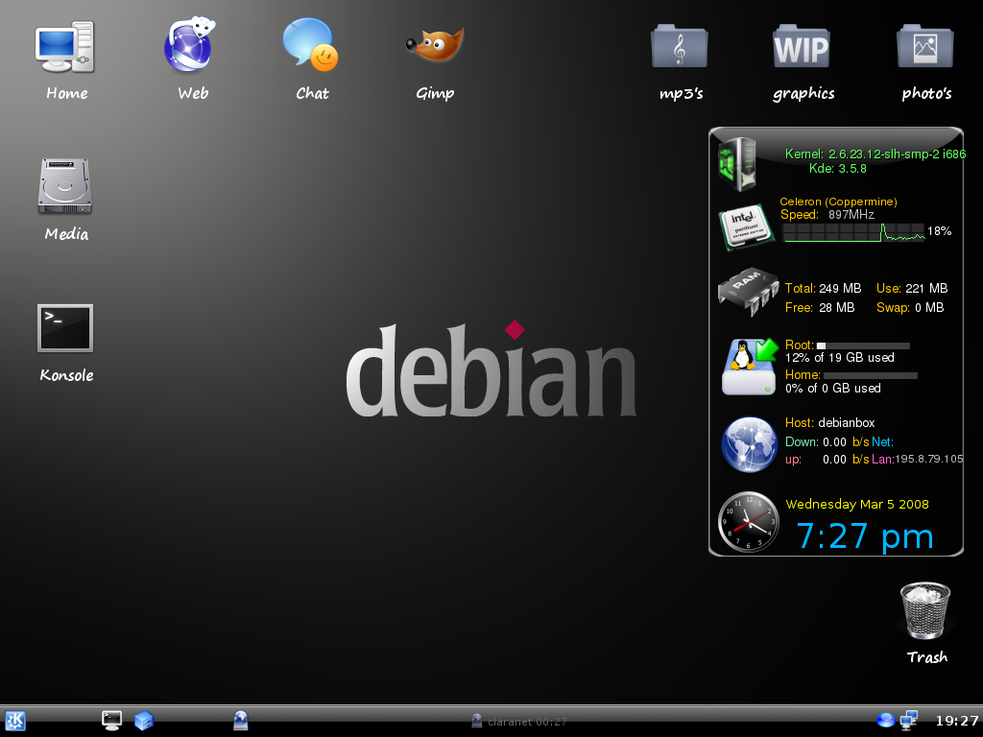
Task: Click the "Free: 28 MB" memory text
Action: pyautogui.click(x=820, y=308)
